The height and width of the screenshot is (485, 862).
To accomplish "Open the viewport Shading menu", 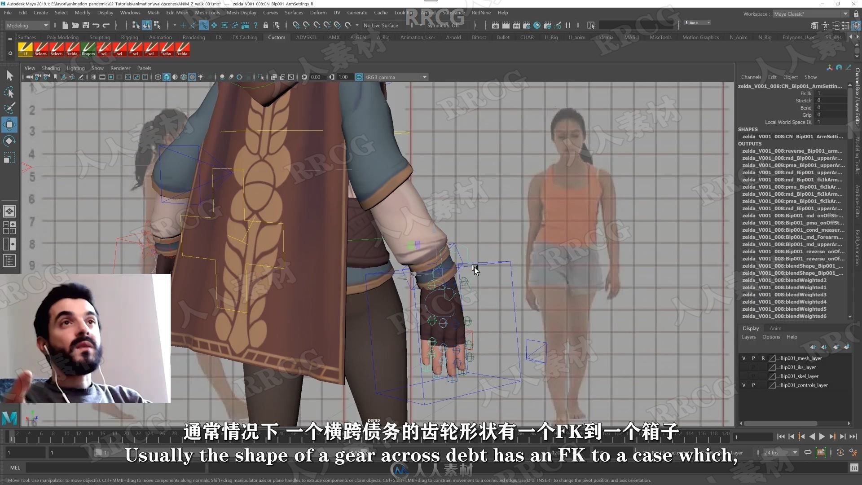I will (51, 68).
